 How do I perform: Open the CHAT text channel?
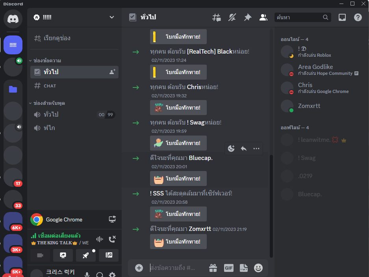coord(74,86)
